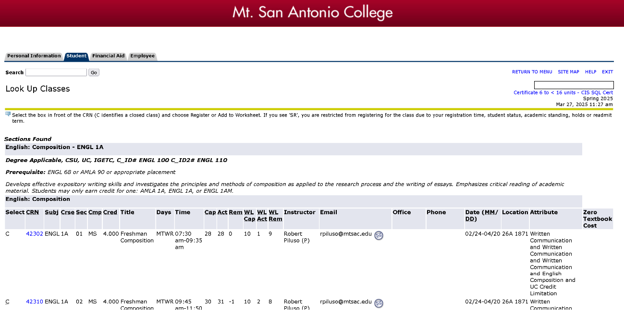Open the Personal Information tab
The width and height of the screenshot is (624, 325).
(x=34, y=56)
